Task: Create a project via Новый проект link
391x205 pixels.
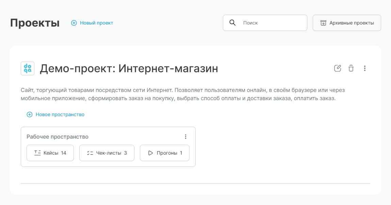Action: [x=96, y=23]
